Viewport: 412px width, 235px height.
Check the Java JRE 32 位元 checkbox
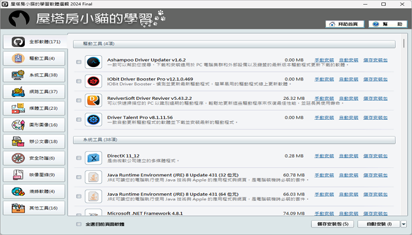click(x=79, y=177)
